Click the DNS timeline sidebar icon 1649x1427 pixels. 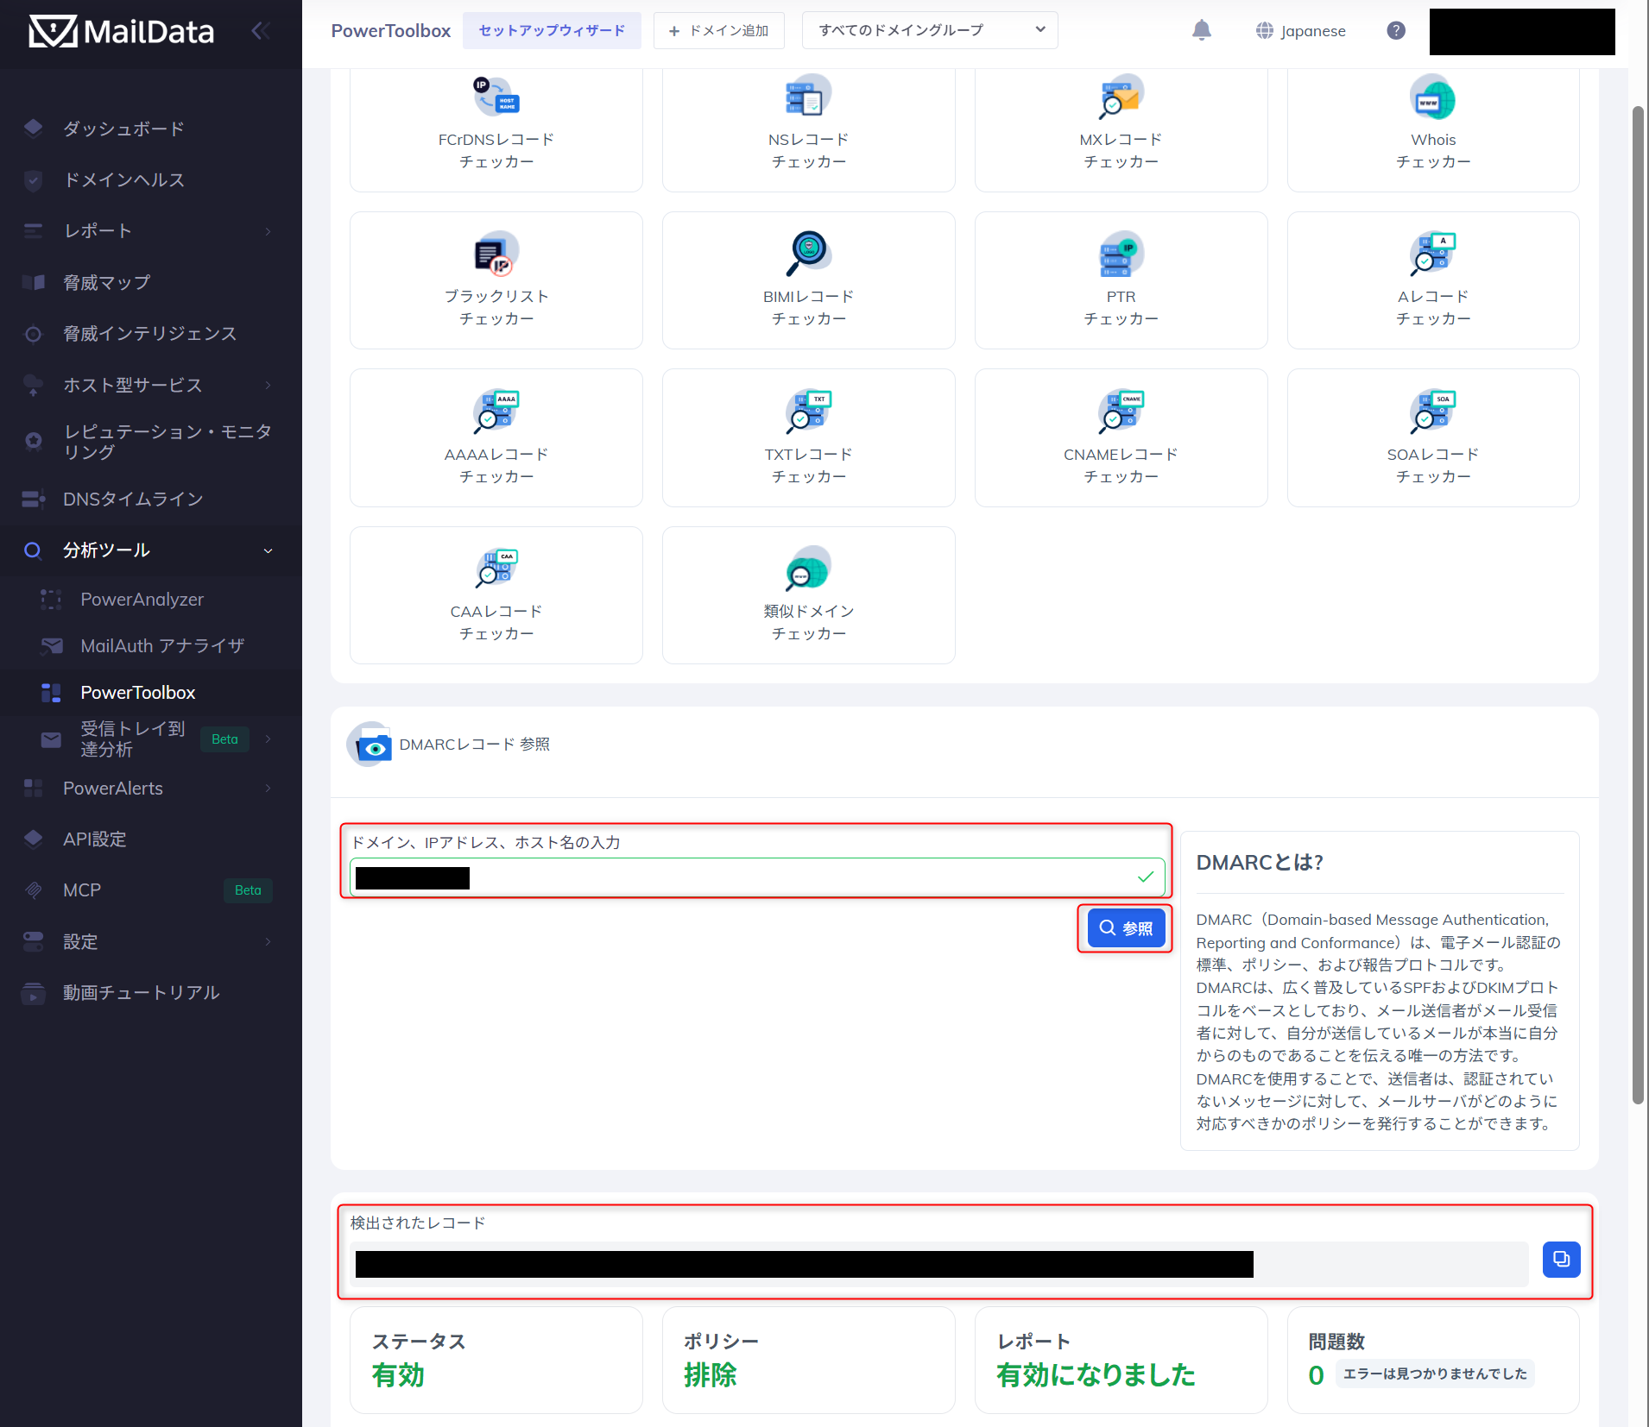[33, 500]
